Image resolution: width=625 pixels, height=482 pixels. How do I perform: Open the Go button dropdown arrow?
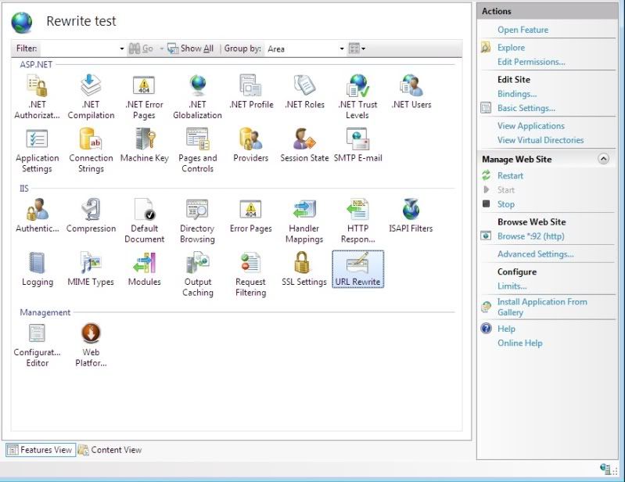(x=161, y=49)
